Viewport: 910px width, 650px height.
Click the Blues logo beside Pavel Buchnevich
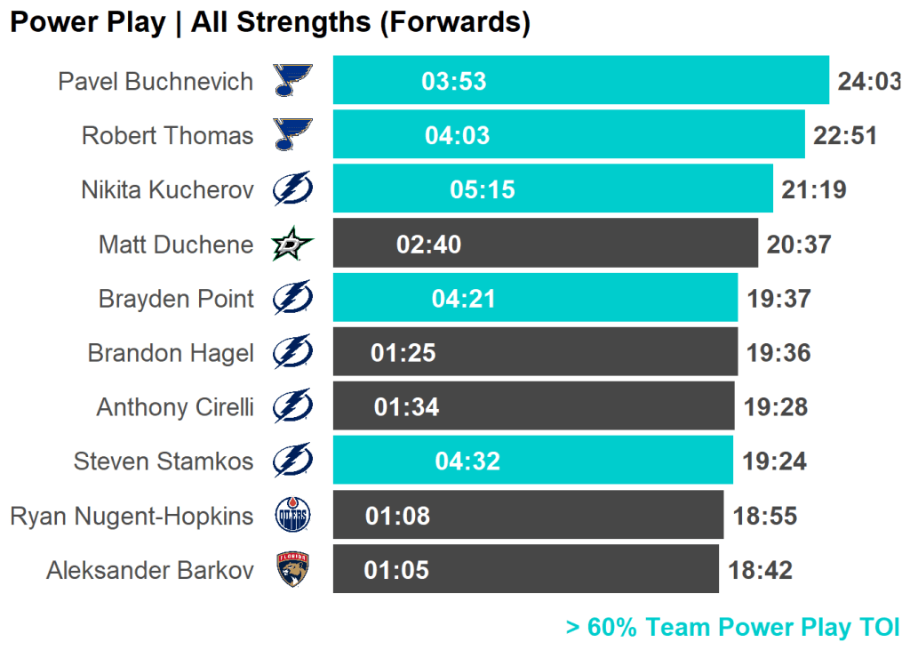tap(293, 81)
